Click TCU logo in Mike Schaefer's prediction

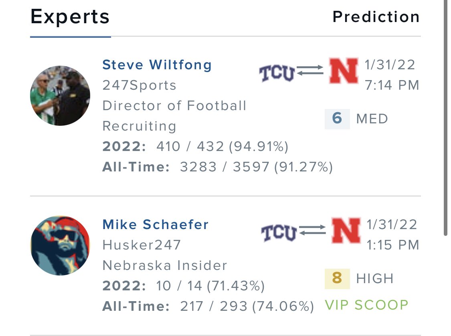pos(279,233)
